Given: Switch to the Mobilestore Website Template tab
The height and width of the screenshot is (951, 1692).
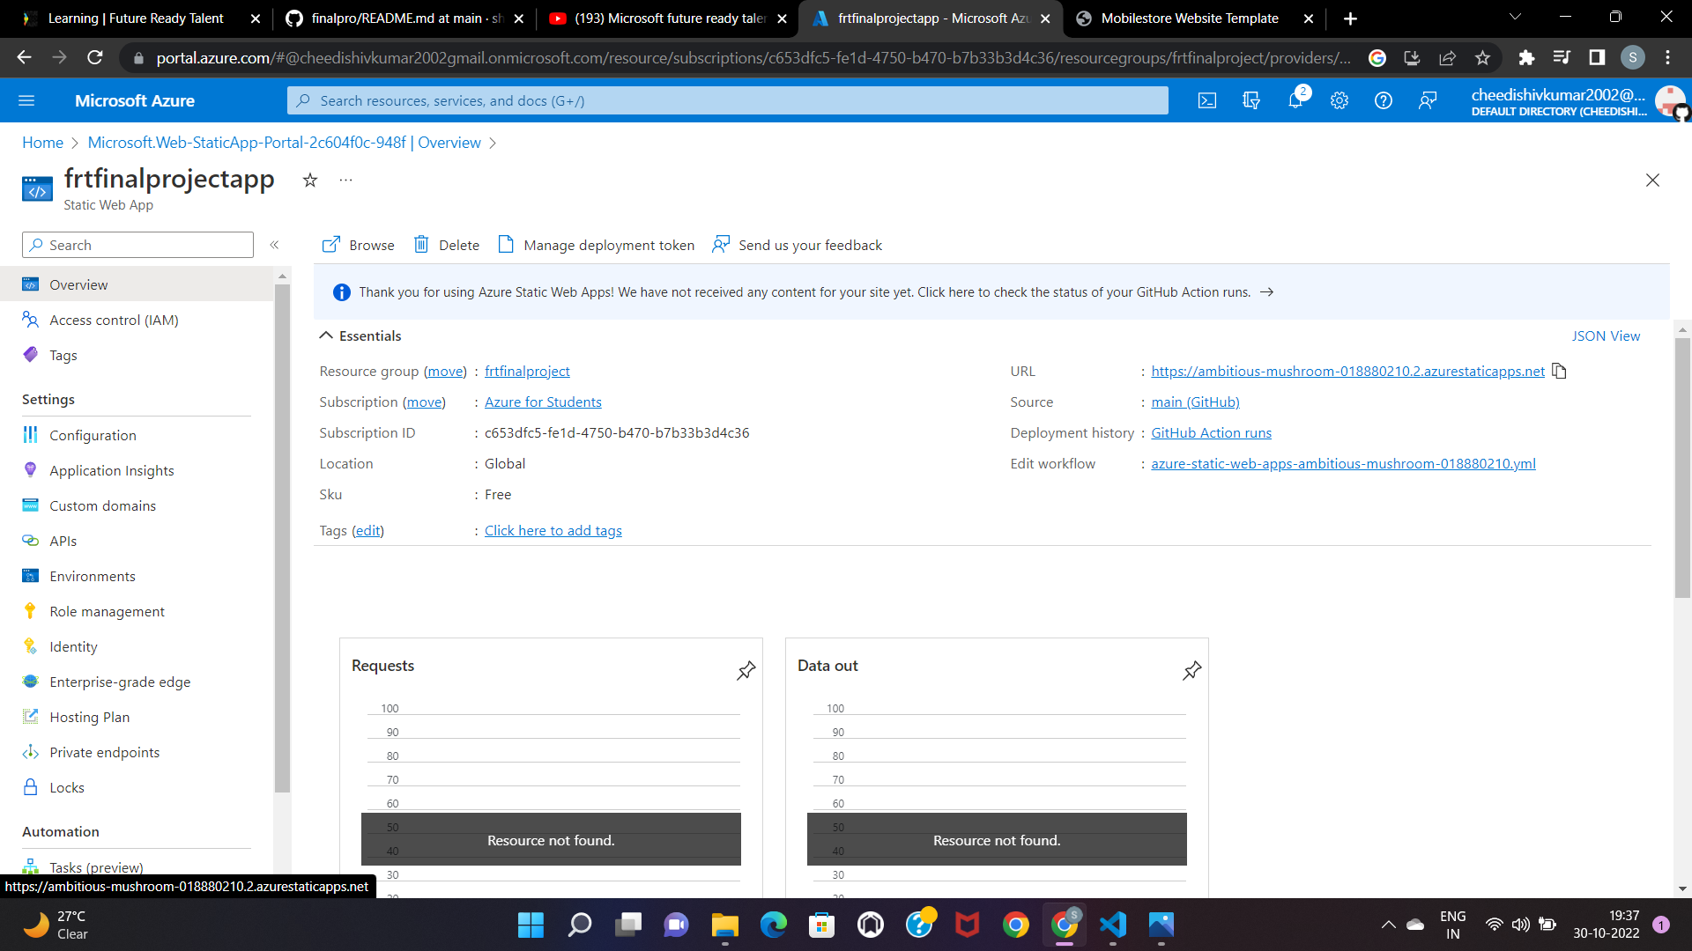Looking at the screenshot, I should [x=1181, y=18].
